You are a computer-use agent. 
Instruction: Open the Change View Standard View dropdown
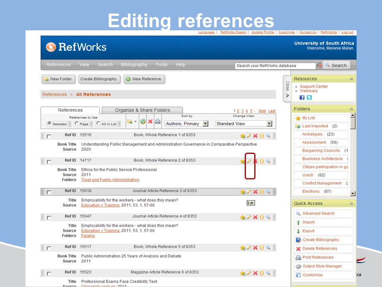pyautogui.click(x=244, y=124)
